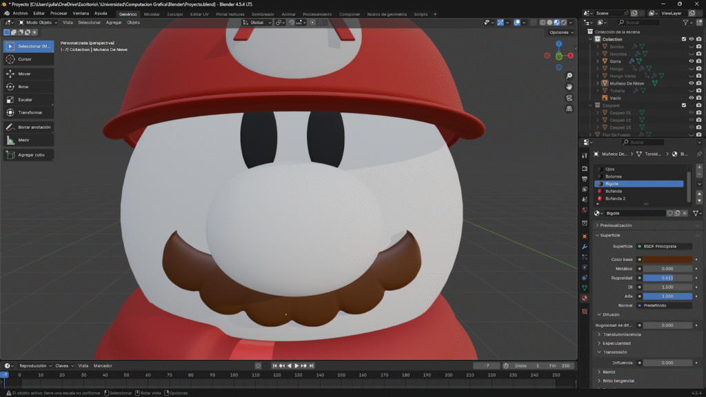Open the Archivo menu
This screenshot has width=706, height=397.
coord(19,13)
